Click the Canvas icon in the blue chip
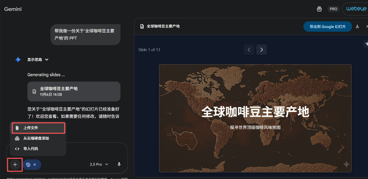The height and width of the screenshot is (179, 368). tap(28, 165)
